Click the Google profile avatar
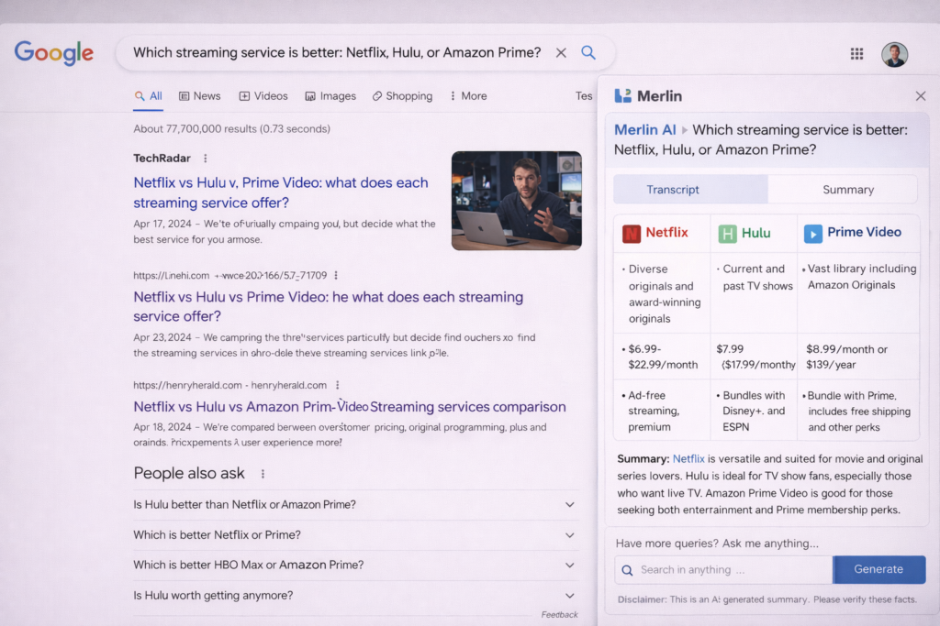This screenshot has height=626, width=940. click(895, 54)
